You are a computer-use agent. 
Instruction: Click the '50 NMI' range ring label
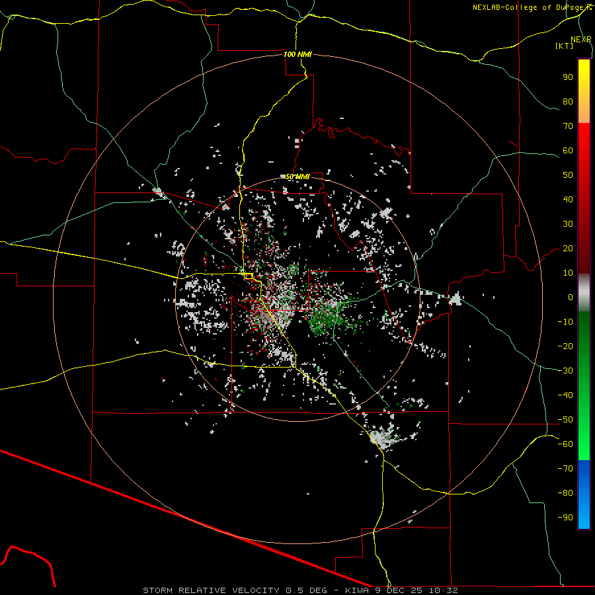click(297, 177)
